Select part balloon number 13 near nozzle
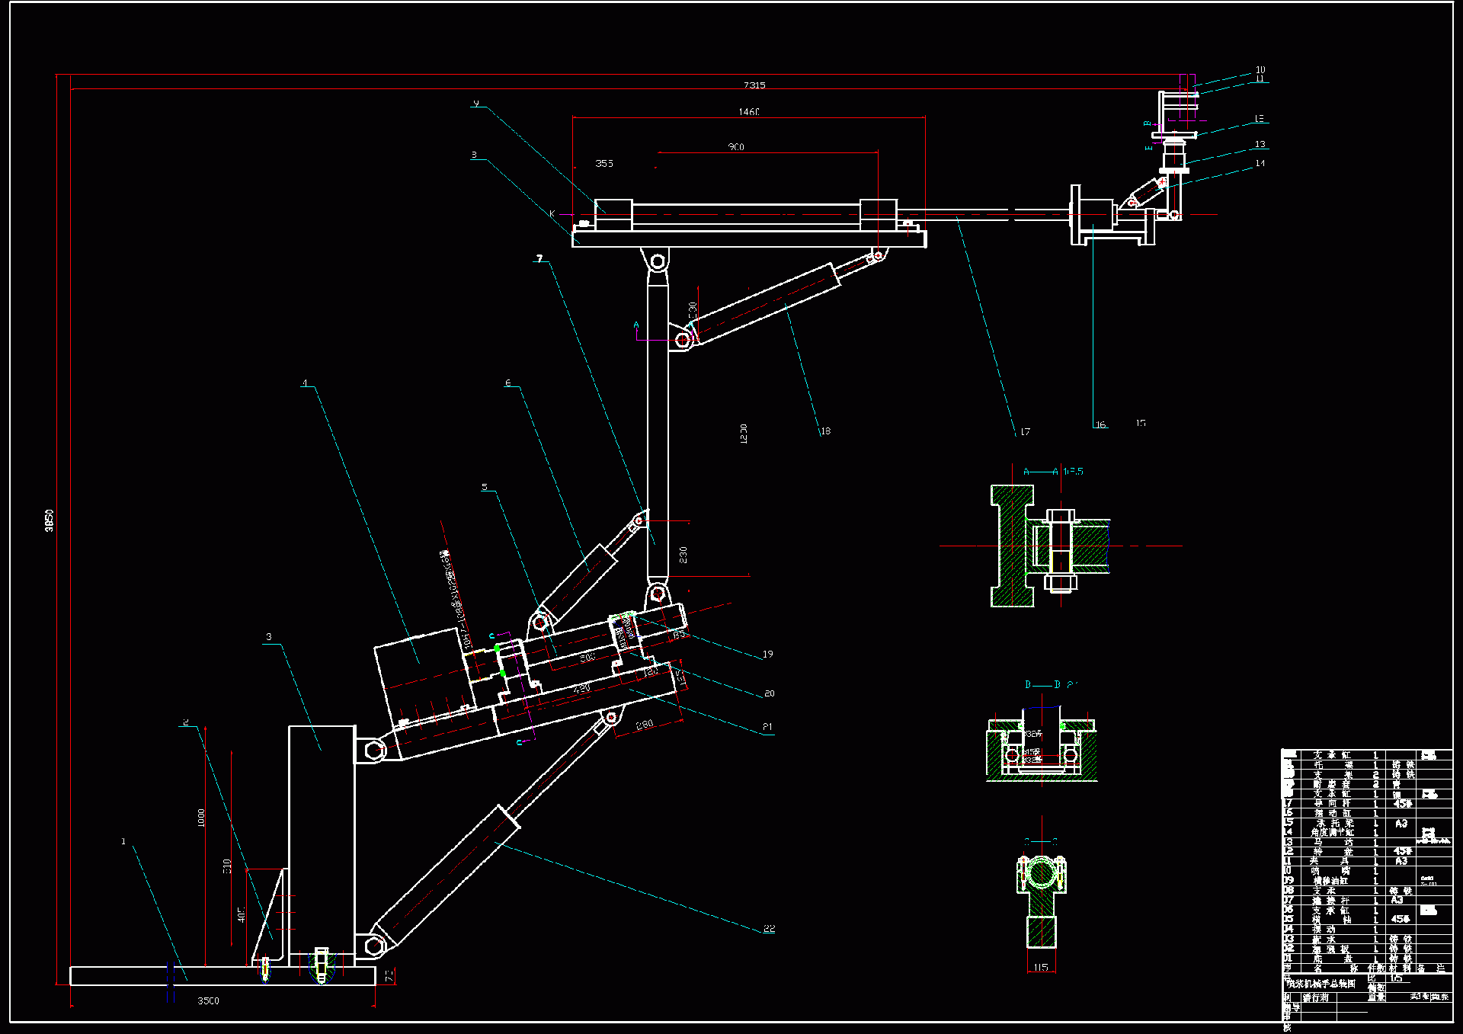Viewport: 1463px width, 1034px height. tap(1260, 144)
